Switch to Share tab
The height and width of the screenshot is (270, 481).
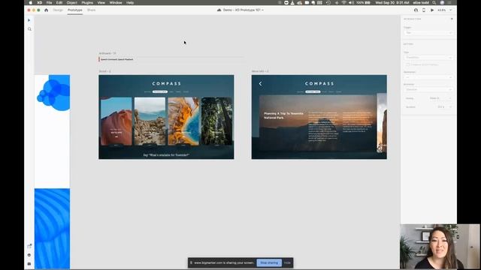(x=91, y=10)
